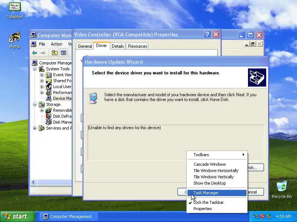Click the Performance Logs tree icon

point(49,92)
